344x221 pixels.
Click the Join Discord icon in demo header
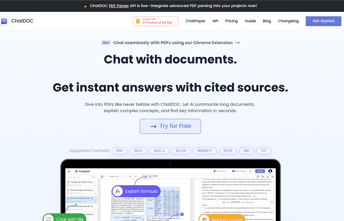[x=233, y=171]
